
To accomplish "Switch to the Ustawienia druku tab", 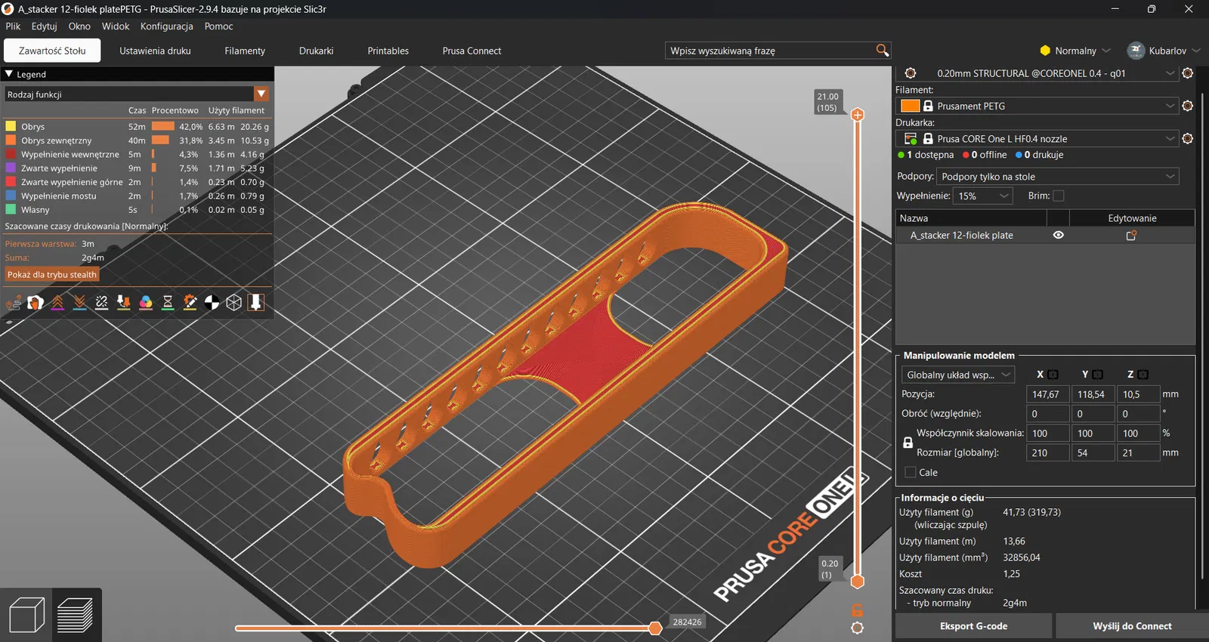I will [155, 51].
